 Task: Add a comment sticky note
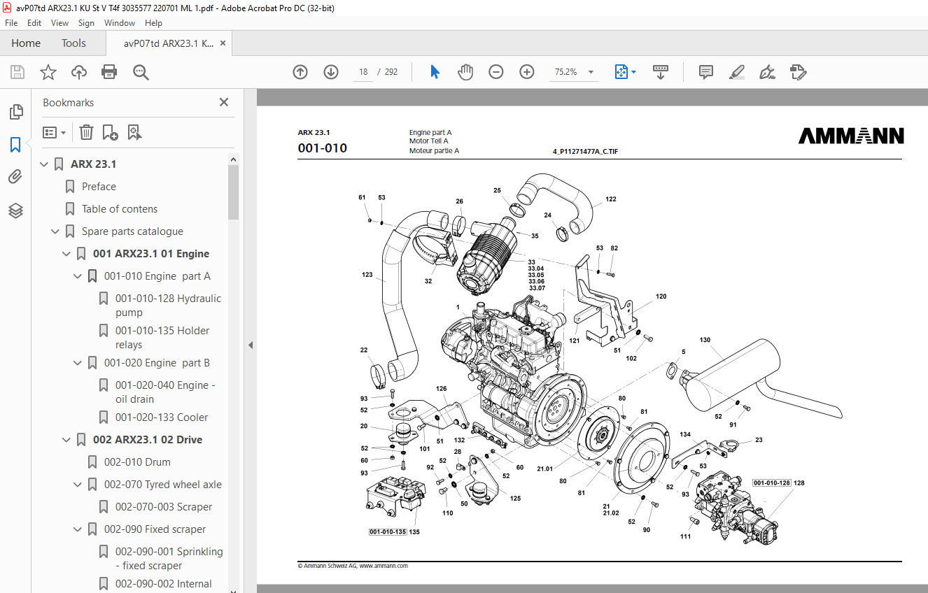[706, 72]
